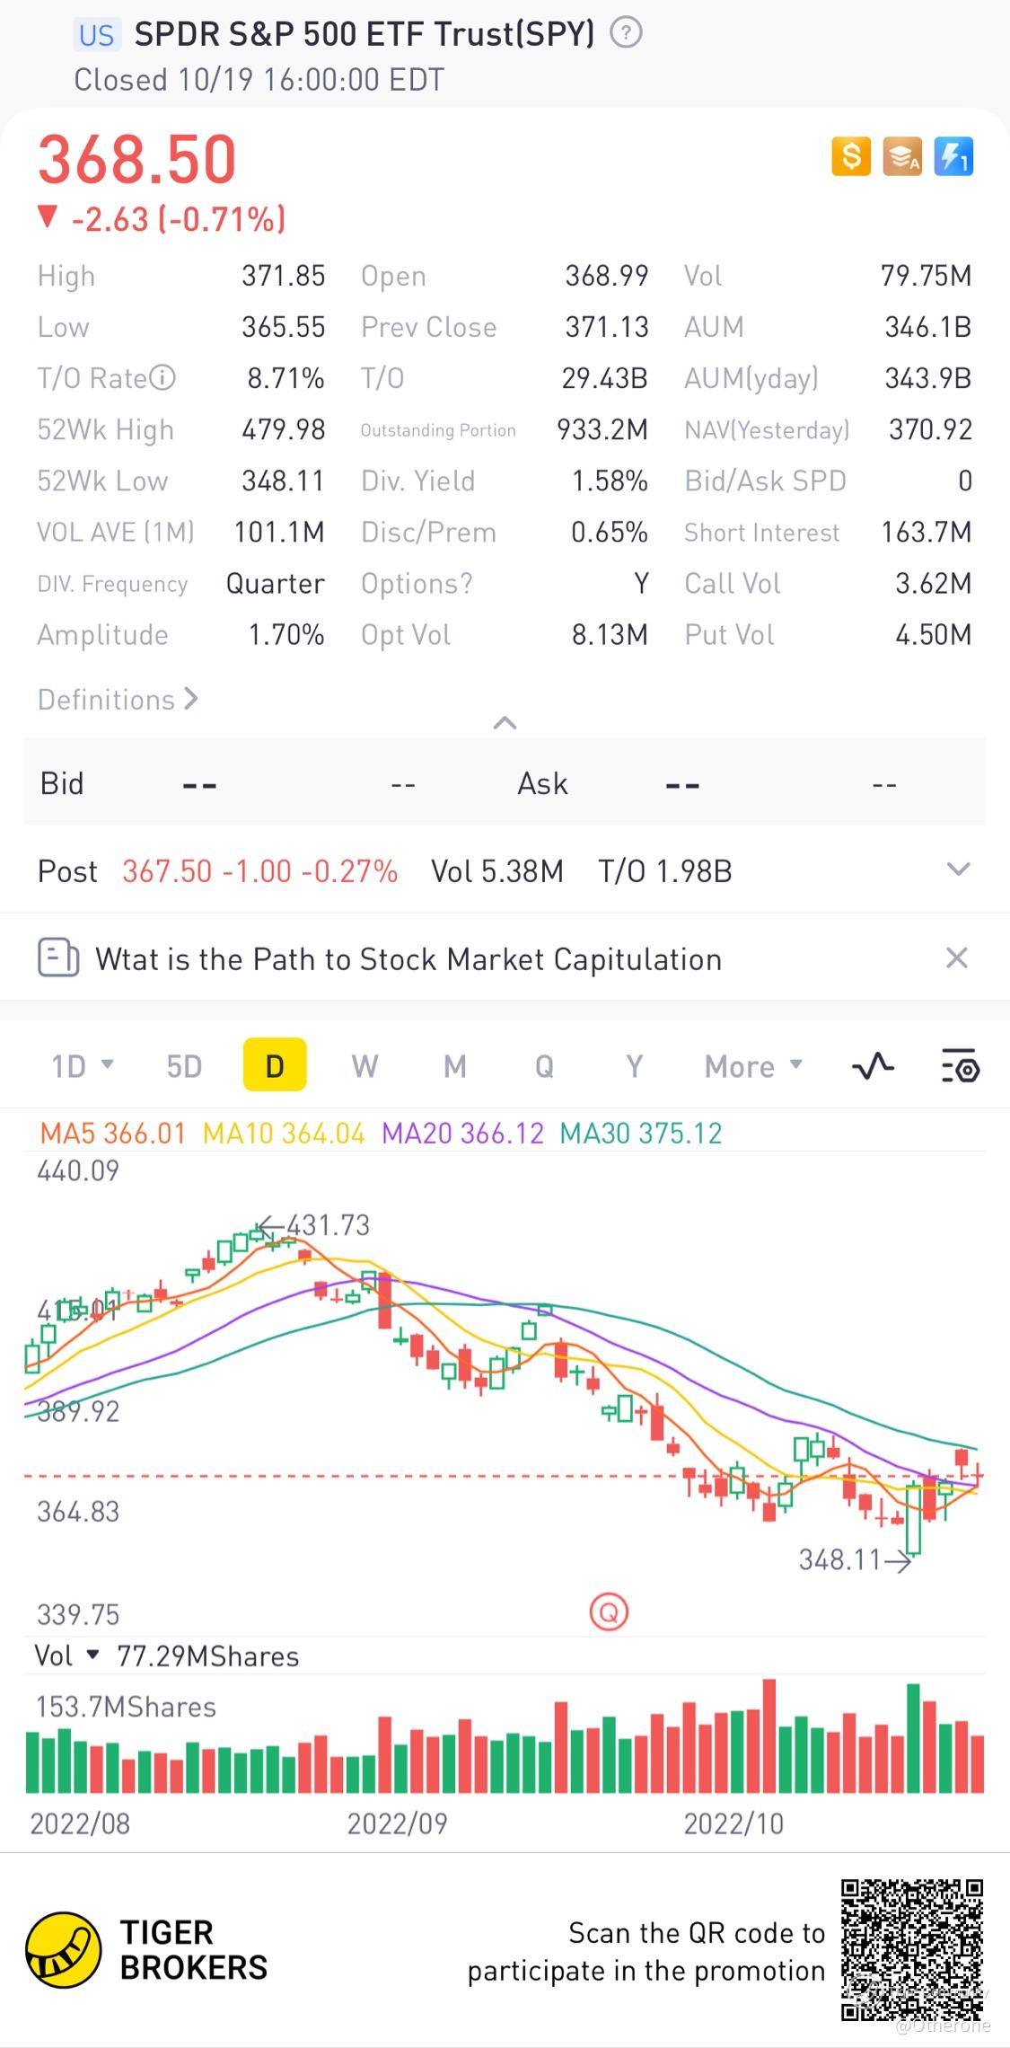1010x2048 pixels.
Task: Open the Definitions link
Action: point(118,699)
